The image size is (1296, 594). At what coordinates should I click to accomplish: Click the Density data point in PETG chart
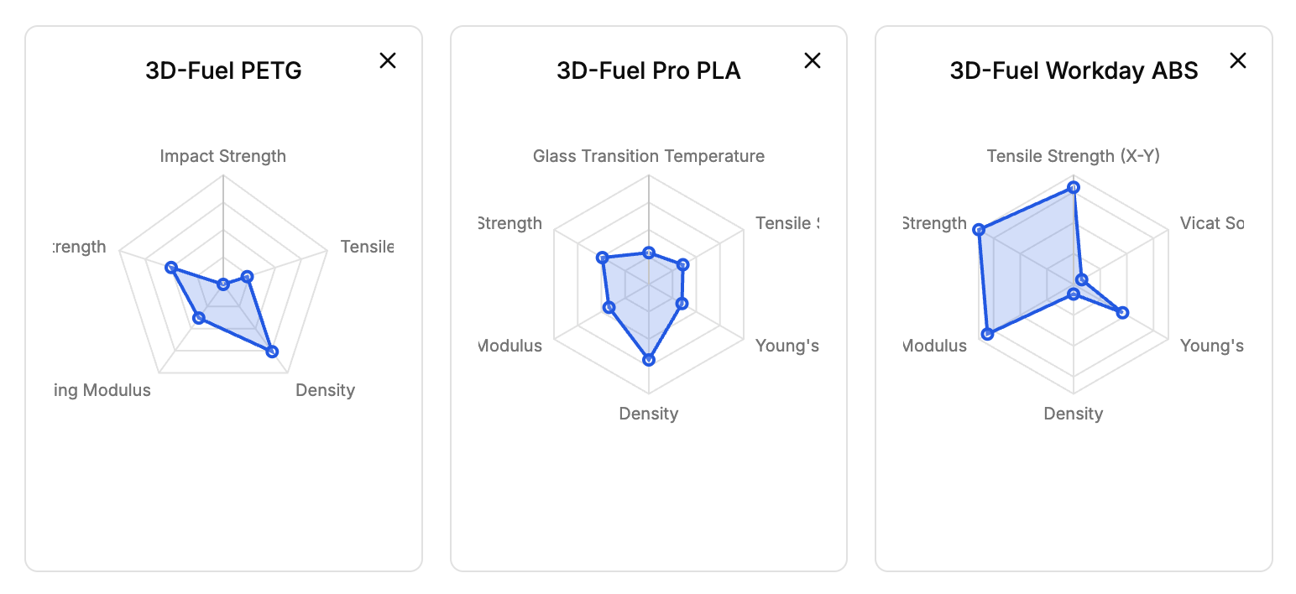click(x=271, y=352)
